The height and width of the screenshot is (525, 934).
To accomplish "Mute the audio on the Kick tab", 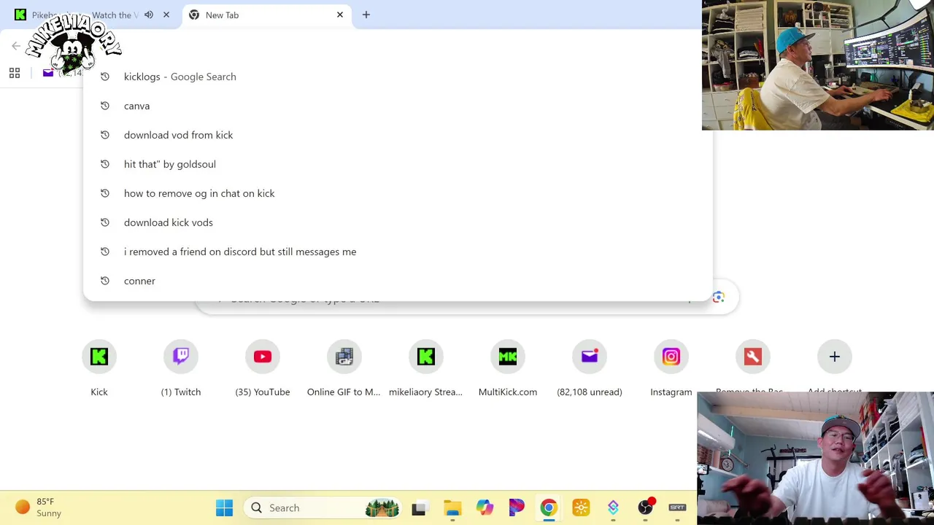I will pos(149,15).
